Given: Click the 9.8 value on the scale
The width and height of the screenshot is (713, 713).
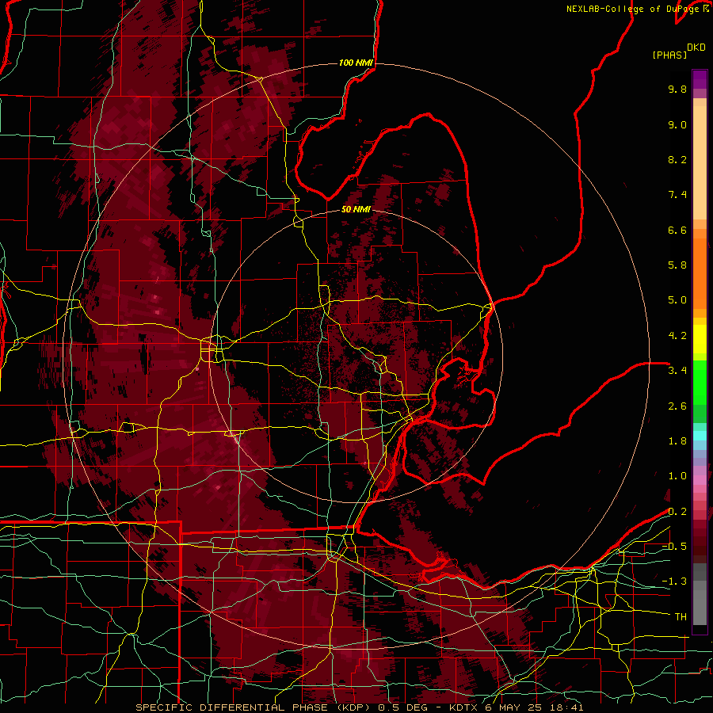Looking at the screenshot, I should click(x=677, y=89).
